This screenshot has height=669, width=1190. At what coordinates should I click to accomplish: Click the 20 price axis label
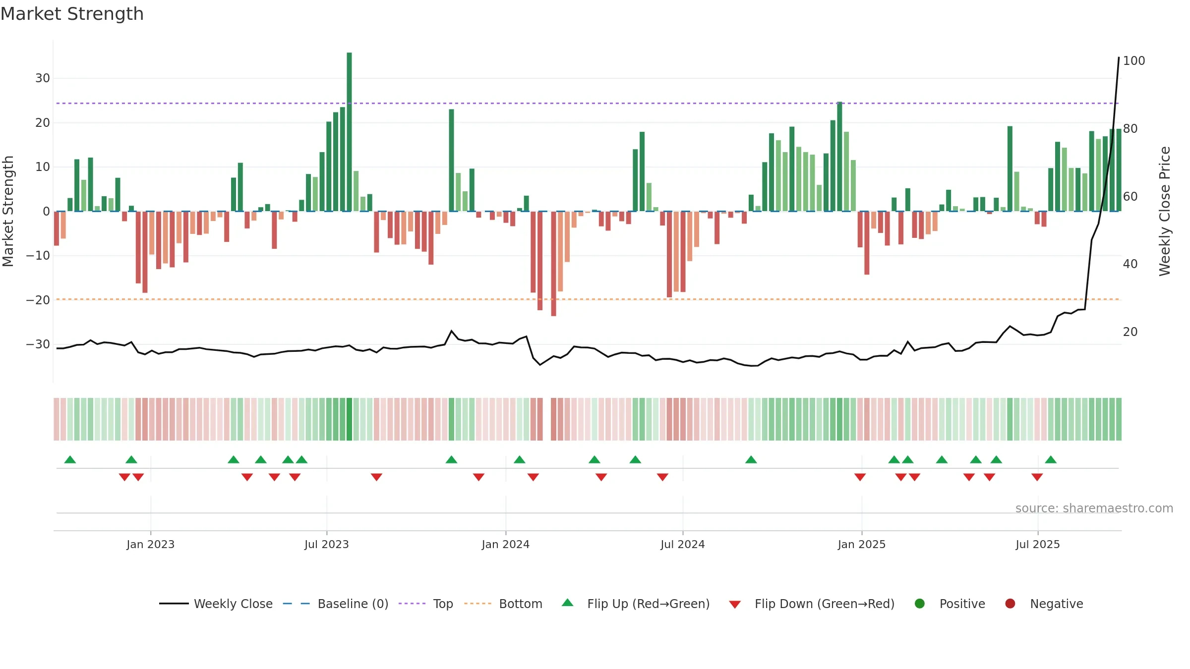point(1130,332)
